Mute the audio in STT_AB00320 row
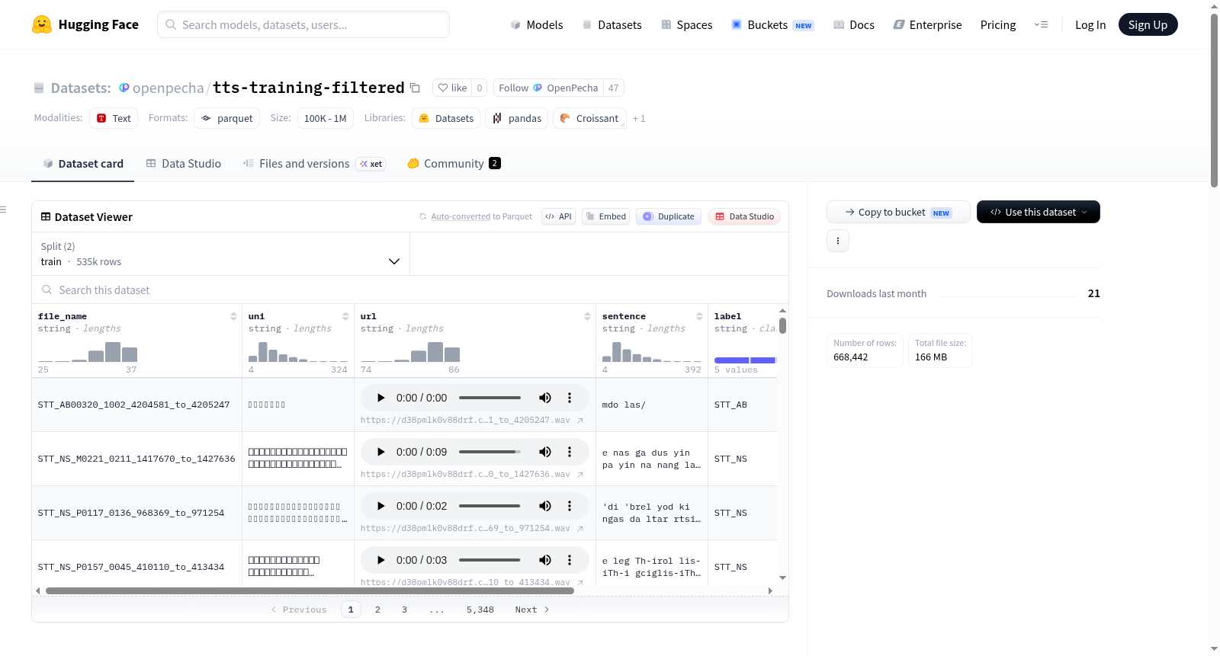 [x=545, y=398]
